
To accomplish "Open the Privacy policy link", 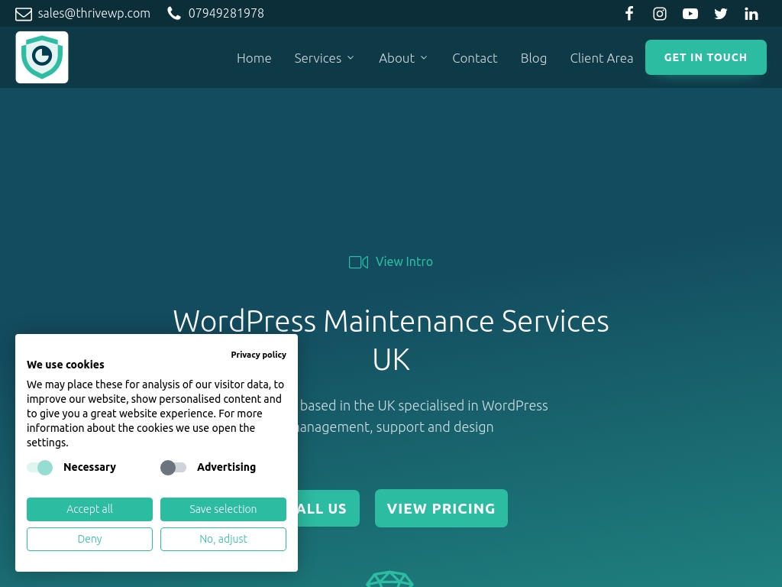I will point(258,355).
